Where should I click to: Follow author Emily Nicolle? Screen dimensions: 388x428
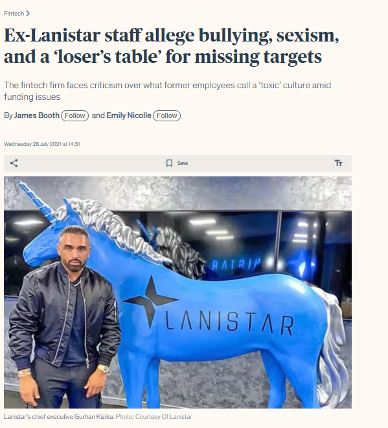pyautogui.click(x=167, y=115)
